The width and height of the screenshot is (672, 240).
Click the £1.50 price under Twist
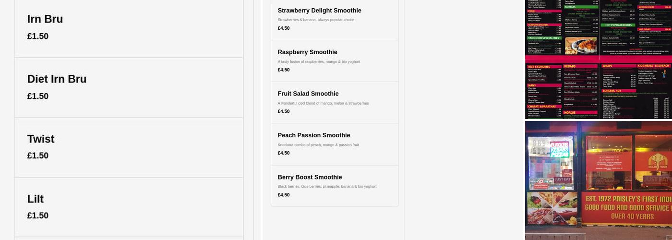coord(38,156)
